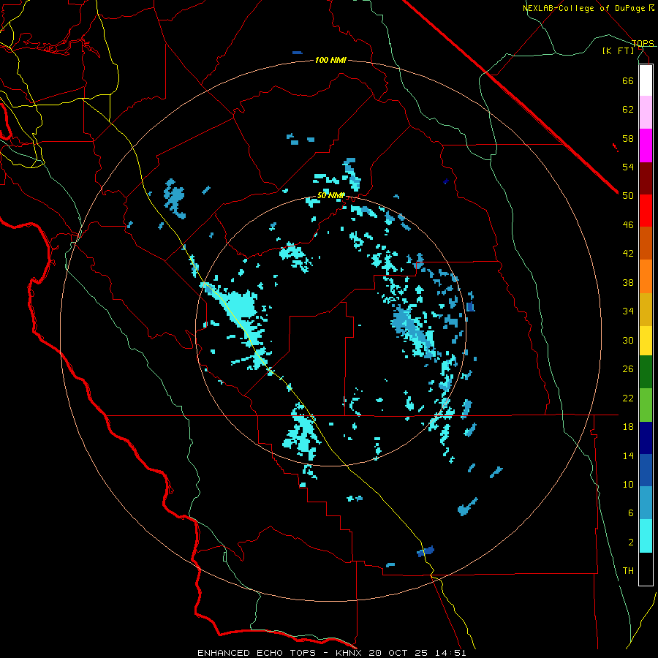Click the 'TH' legend label
Image resolution: width=658 pixels, height=658 pixels.
click(628, 571)
